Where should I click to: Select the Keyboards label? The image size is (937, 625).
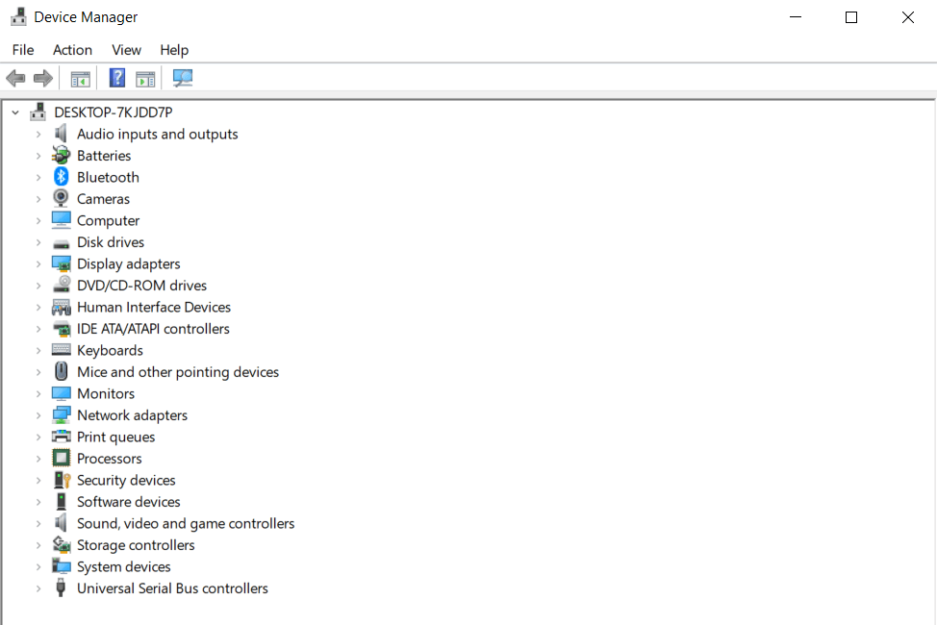(110, 350)
